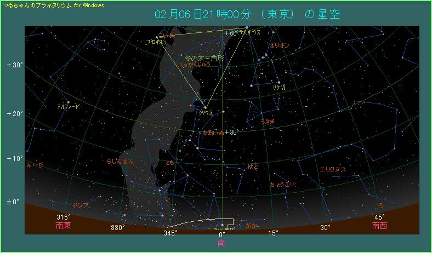Select the Caelum label (ちょうこく)
This screenshot has width=432, height=253.
point(283,185)
